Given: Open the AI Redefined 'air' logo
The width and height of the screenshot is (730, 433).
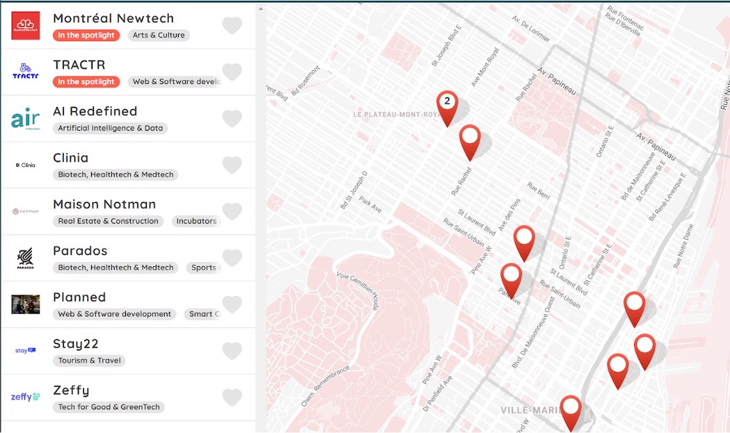Looking at the screenshot, I should tap(26, 119).
